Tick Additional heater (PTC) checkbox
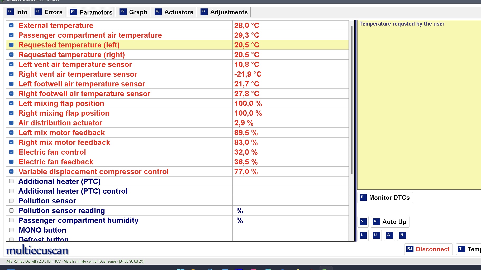 [x=11, y=181]
